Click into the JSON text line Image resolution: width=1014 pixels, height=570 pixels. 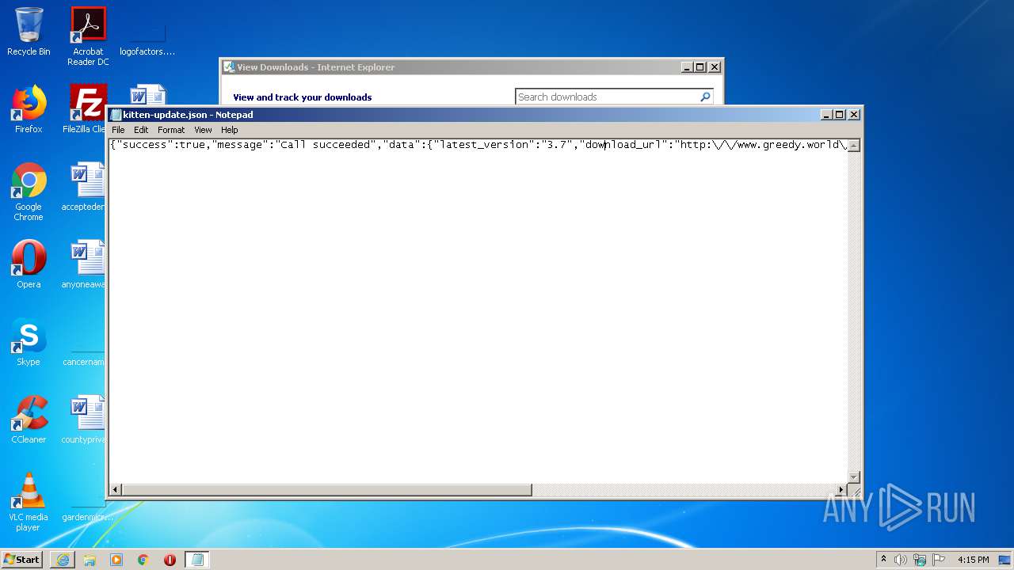478,145
